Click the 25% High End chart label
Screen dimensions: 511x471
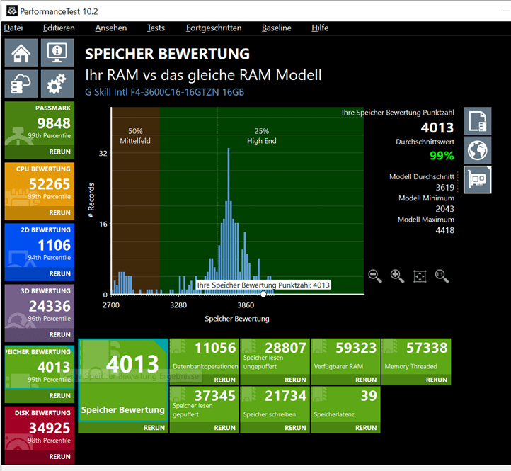coord(262,136)
